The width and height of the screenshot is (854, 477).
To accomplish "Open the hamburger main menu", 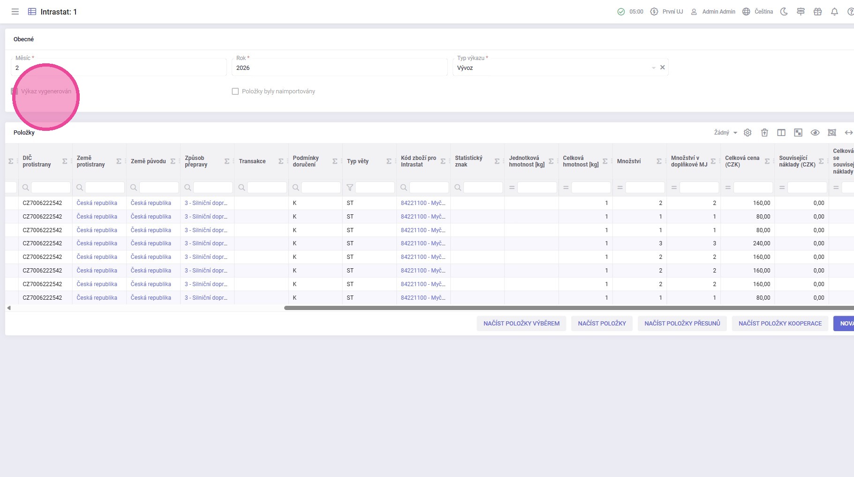I will (x=15, y=12).
